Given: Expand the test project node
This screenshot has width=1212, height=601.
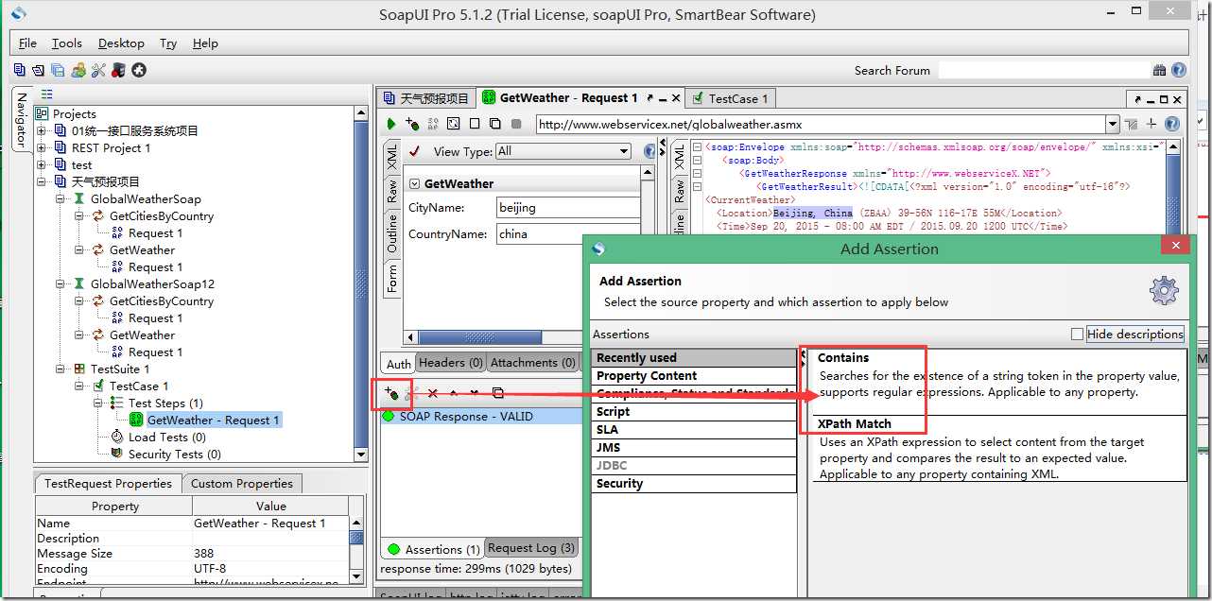Looking at the screenshot, I should [42, 164].
